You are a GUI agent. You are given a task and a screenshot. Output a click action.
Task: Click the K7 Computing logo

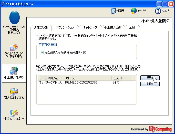pyautogui.click(x=160, y=129)
